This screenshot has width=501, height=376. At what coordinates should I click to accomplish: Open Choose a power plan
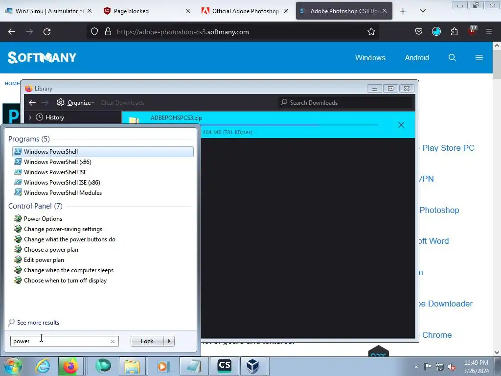tap(103, 249)
